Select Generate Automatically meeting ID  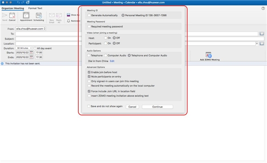point(89,15)
